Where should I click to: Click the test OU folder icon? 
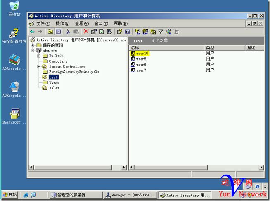(45, 77)
